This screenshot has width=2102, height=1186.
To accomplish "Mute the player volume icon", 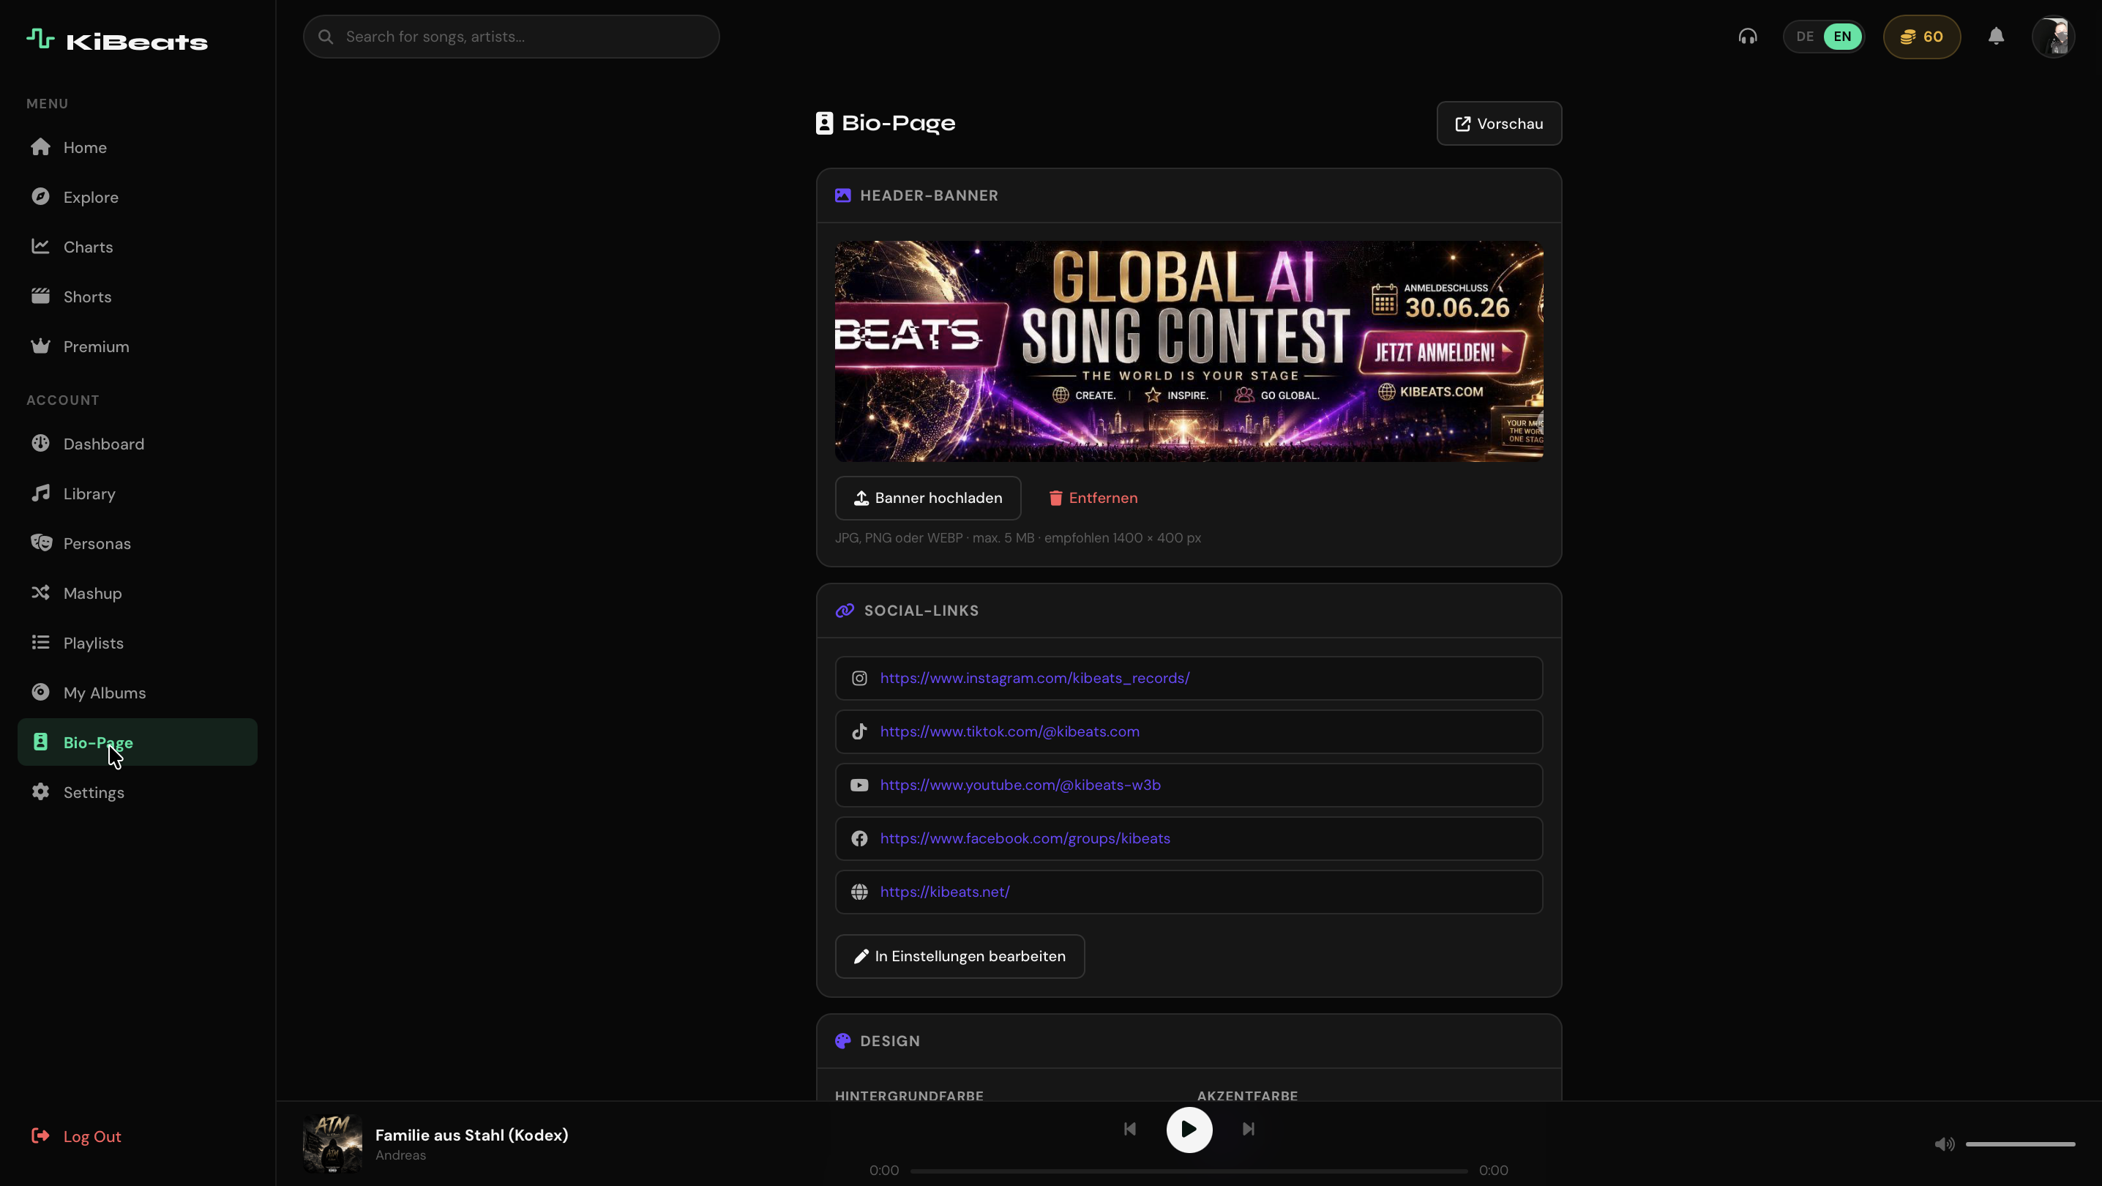I will pyautogui.click(x=1945, y=1144).
